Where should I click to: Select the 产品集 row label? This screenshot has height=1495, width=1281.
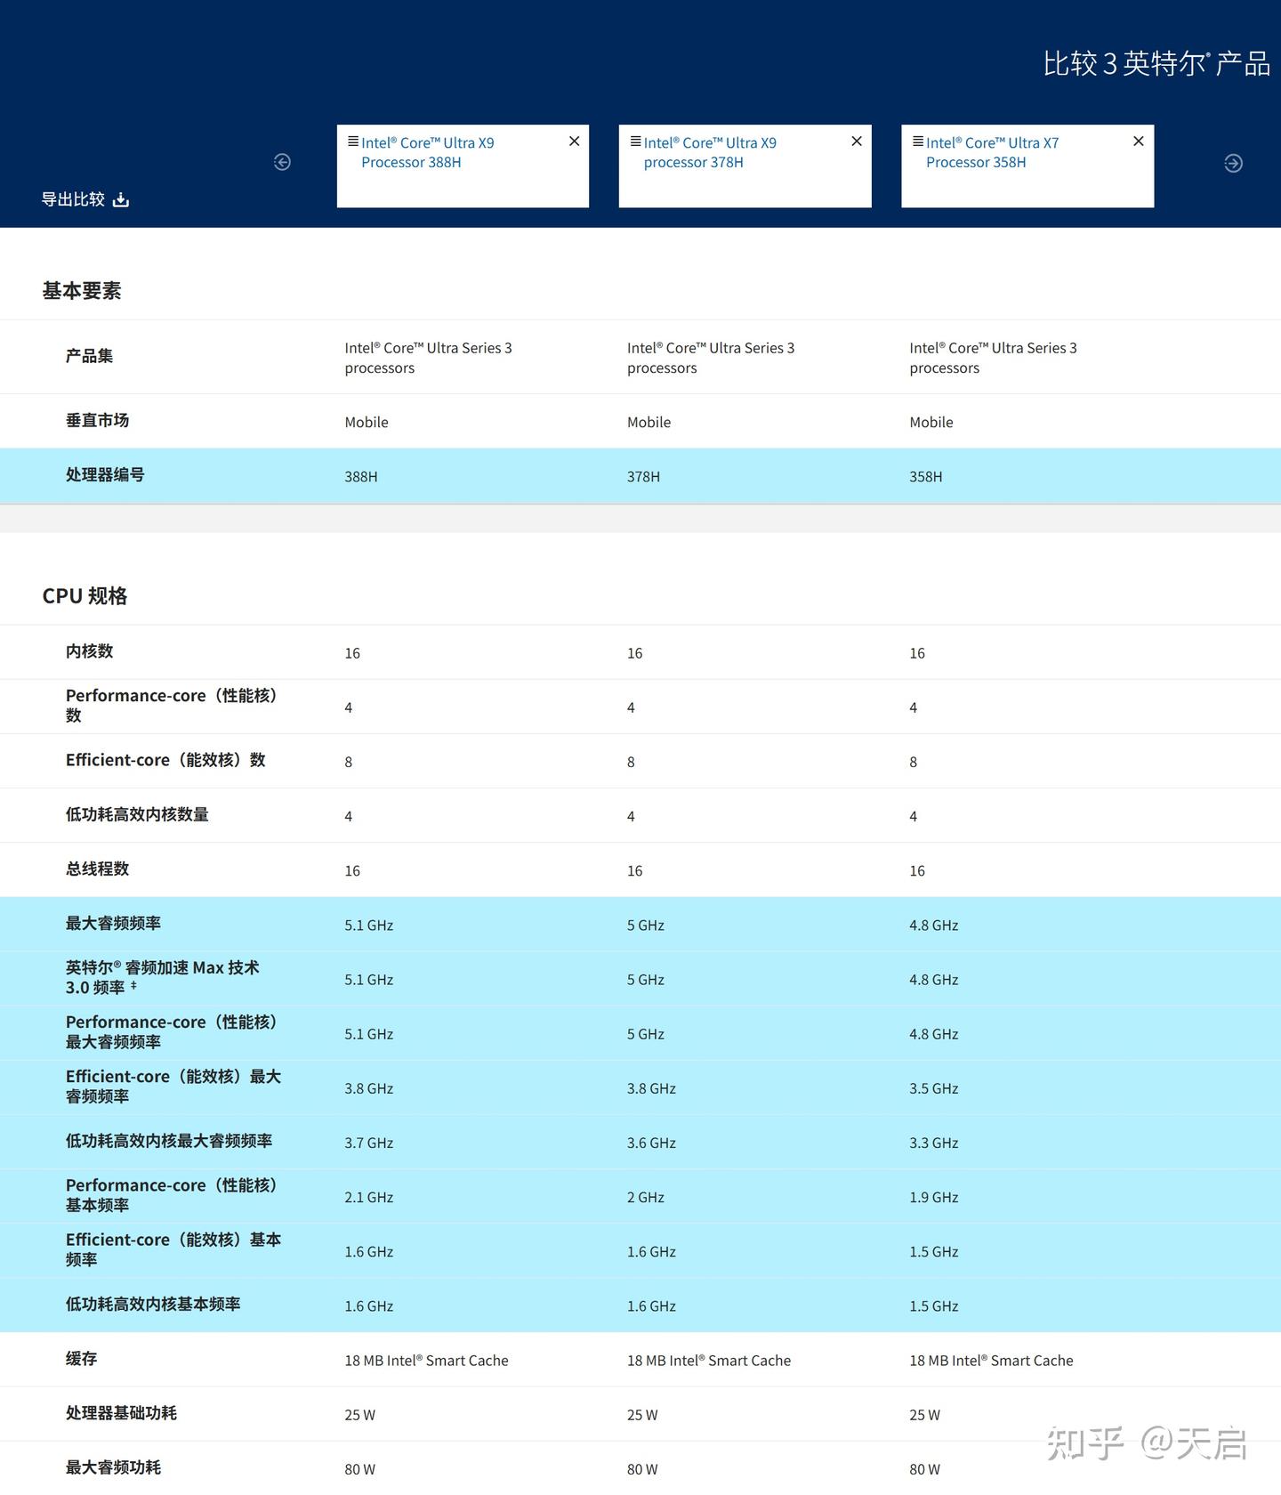click(89, 356)
